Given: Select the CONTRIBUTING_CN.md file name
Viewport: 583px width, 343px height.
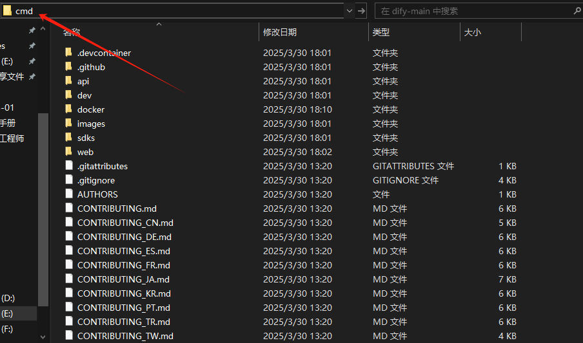Looking at the screenshot, I should click(125, 223).
